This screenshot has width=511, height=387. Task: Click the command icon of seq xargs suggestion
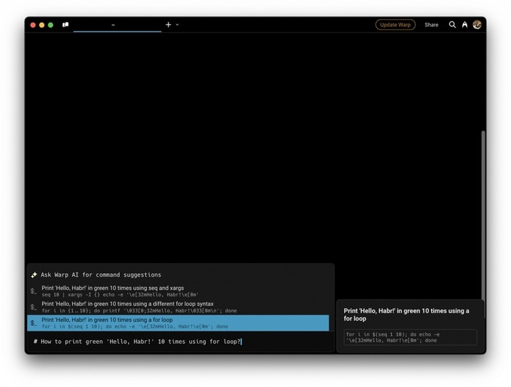34,291
